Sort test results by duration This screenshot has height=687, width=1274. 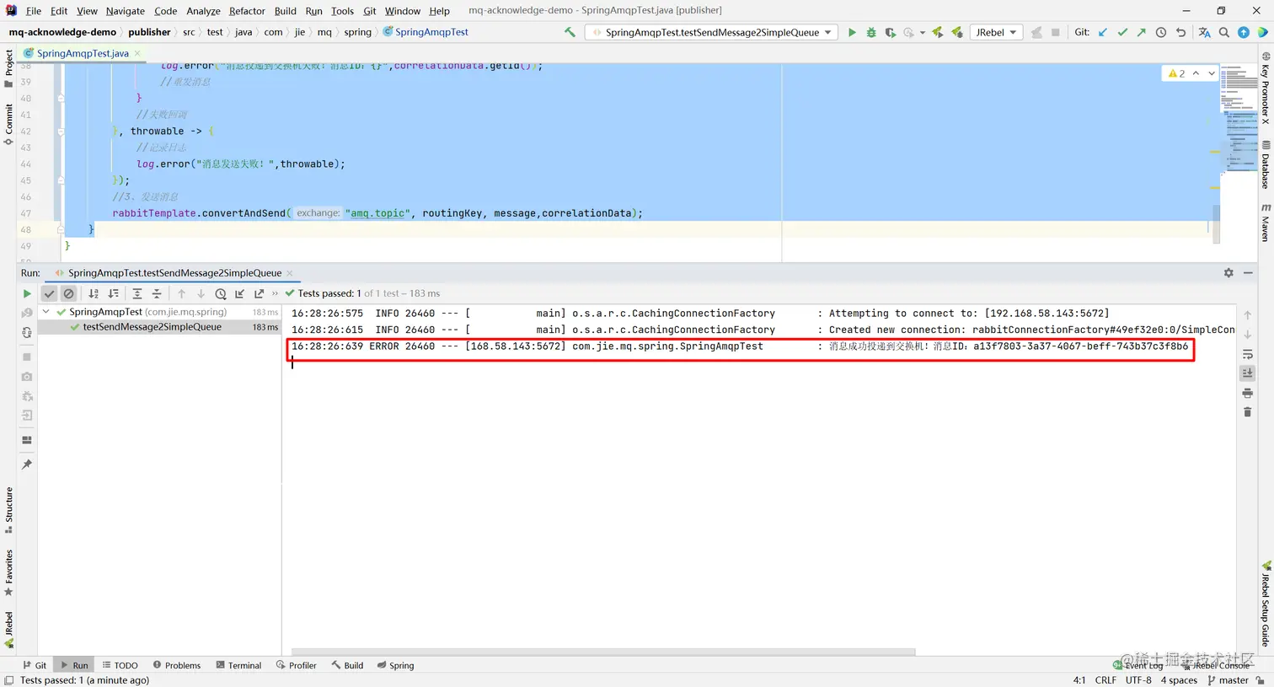coord(114,293)
